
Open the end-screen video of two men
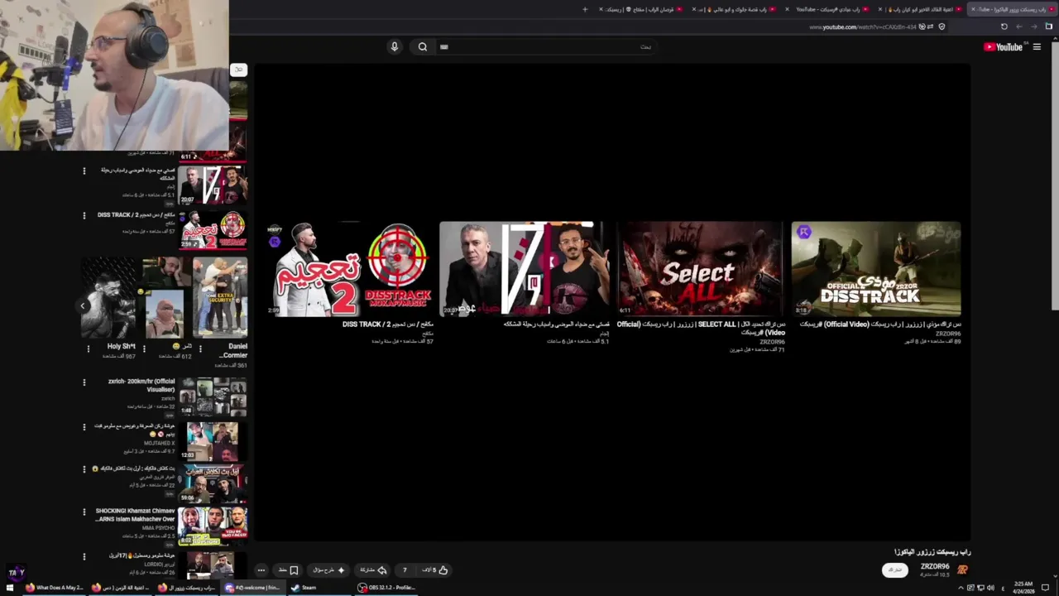pos(525,269)
